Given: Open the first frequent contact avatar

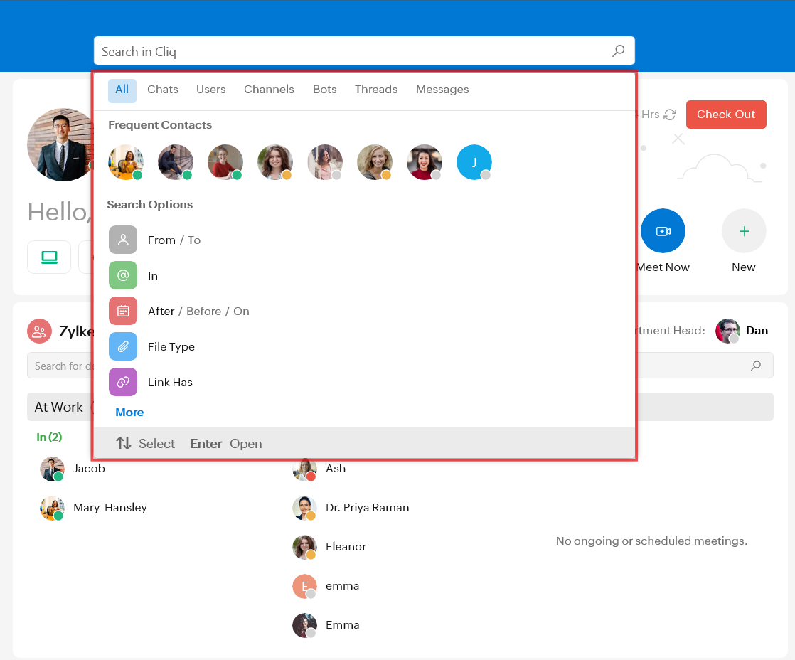Looking at the screenshot, I should click(x=126, y=162).
